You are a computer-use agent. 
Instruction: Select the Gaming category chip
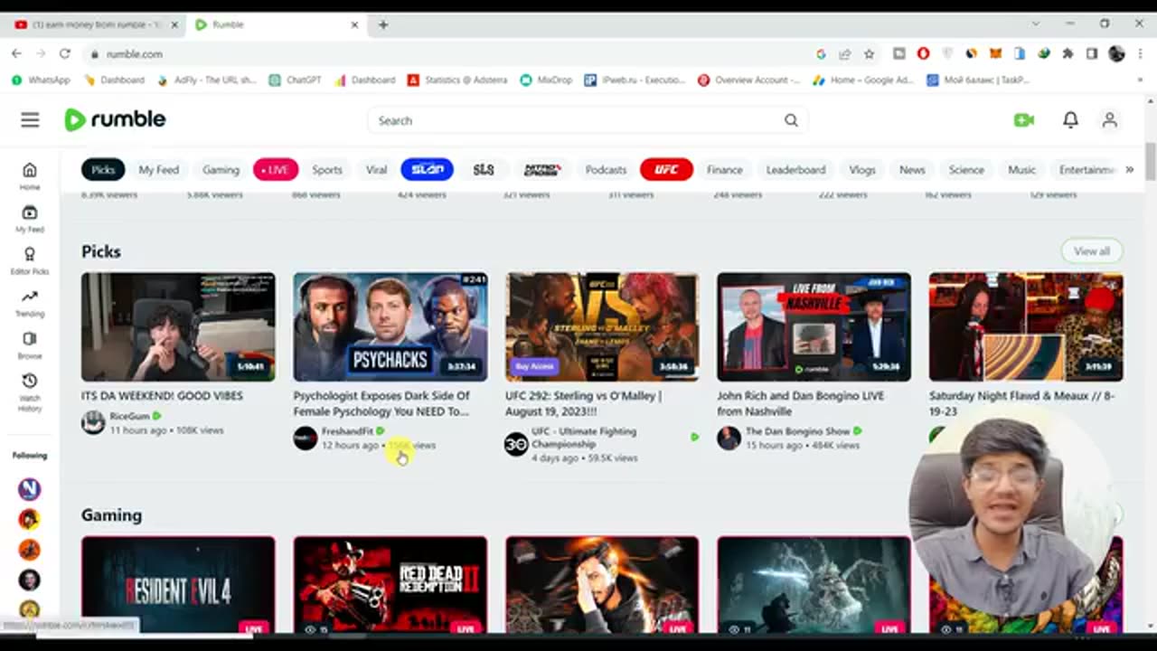[221, 169]
